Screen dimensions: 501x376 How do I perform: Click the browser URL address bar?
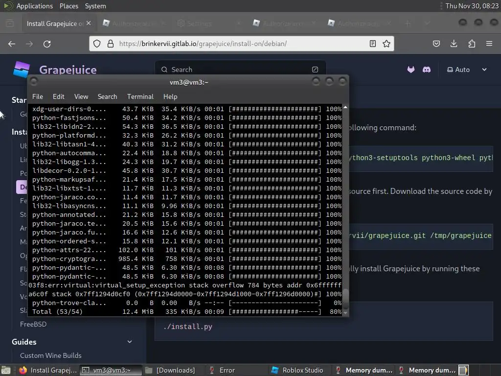click(241, 44)
